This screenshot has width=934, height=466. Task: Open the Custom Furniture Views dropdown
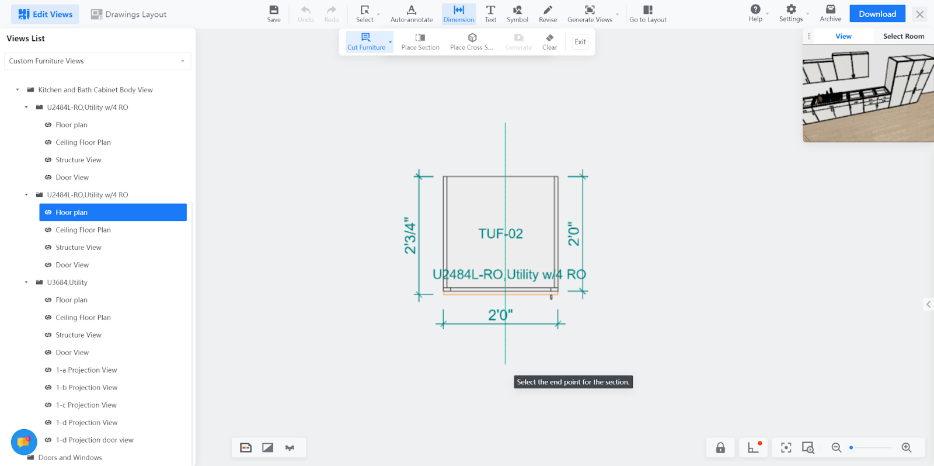97,61
